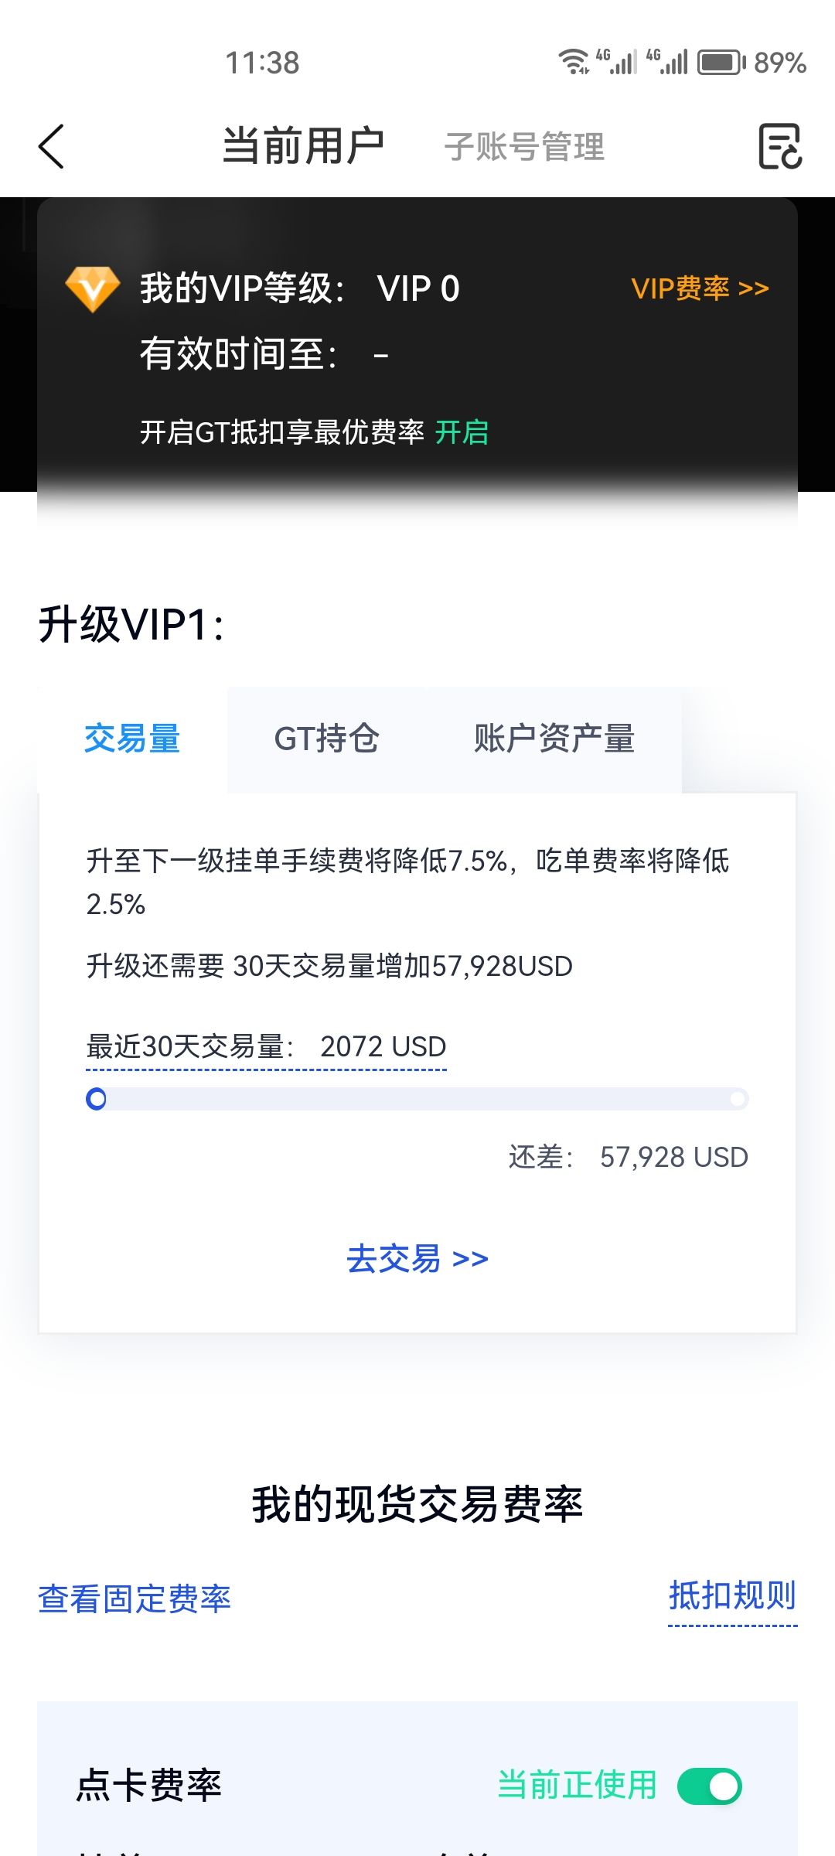Tap the back arrow icon

(51, 146)
